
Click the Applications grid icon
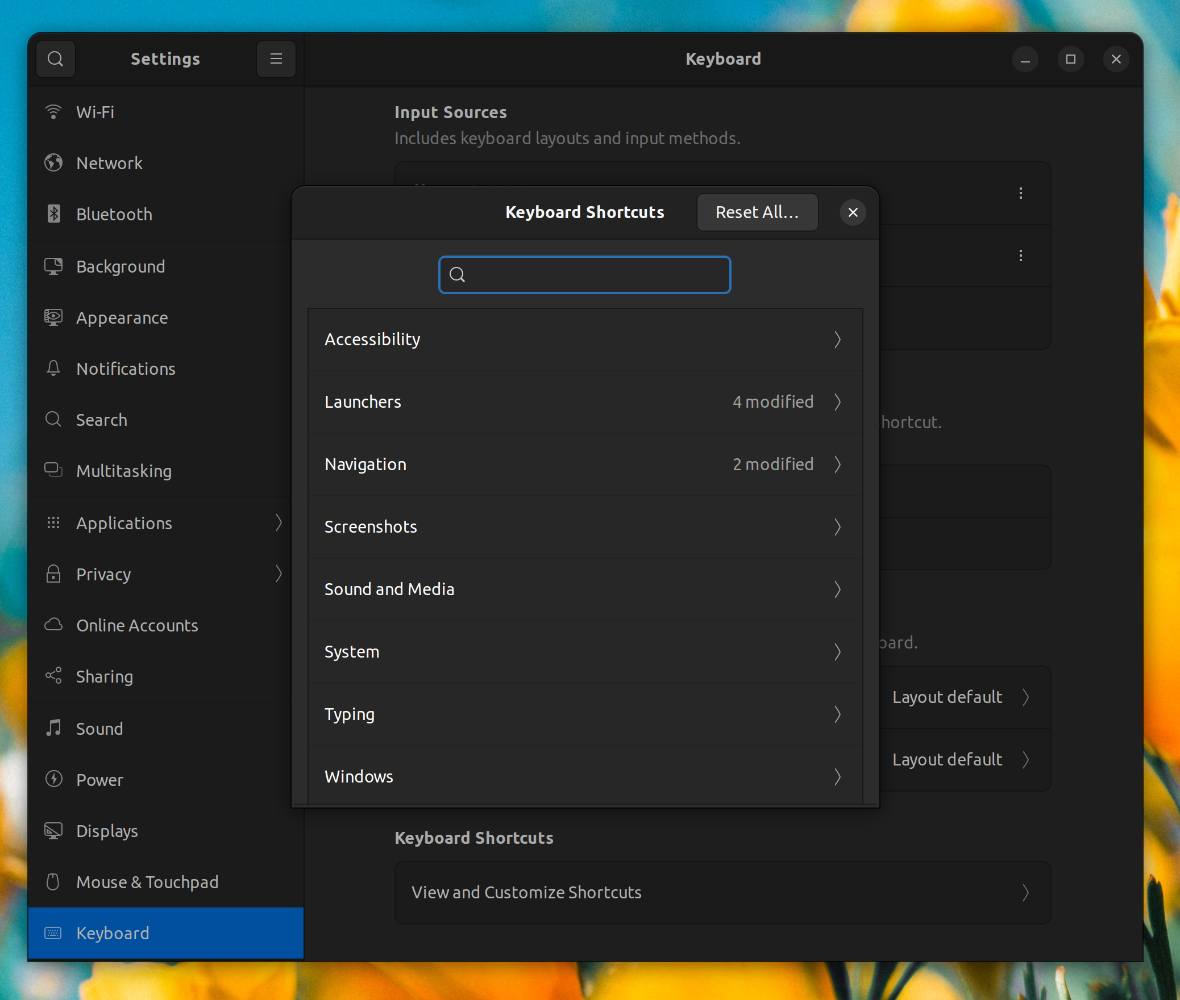(x=53, y=523)
